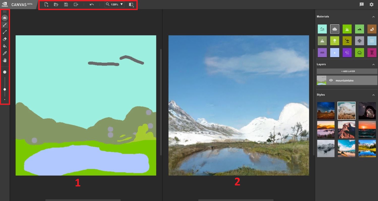
Task: Select the Eyedropper color picker tool
Action: pyautogui.click(x=5, y=53)
